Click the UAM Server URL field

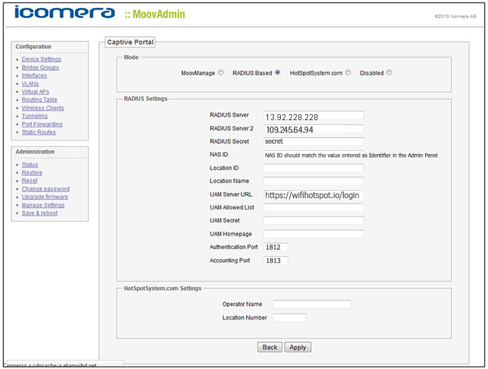coord(314,195)
